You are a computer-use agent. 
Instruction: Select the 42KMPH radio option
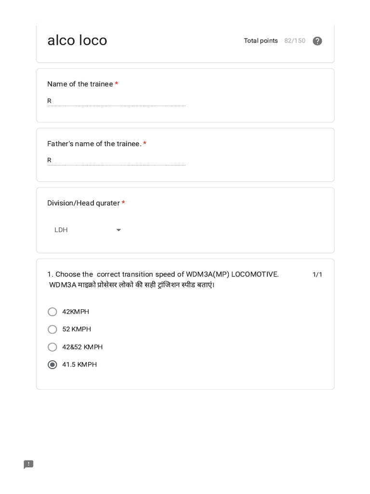pos(53,312)
